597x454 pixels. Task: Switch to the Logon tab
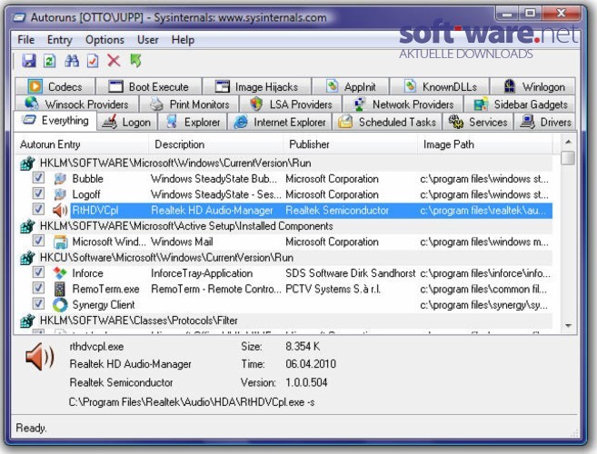[x=127, y=123]
